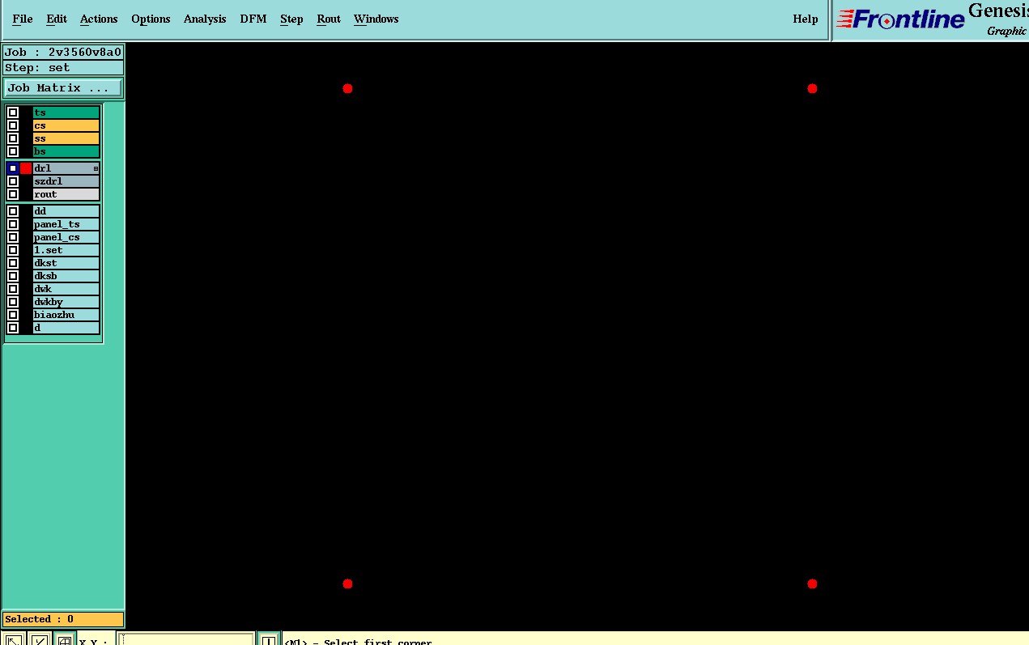Toggle display checkbox for szdrl layer
Viewport: 1029px width, 645px height.
pos(13,181)
